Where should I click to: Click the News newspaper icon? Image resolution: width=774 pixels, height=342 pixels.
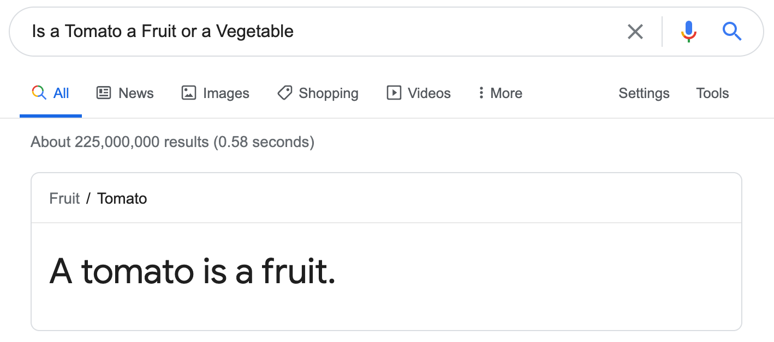click(104, 93)
